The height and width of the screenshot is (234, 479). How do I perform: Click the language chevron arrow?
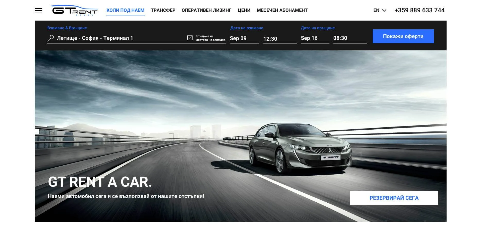(384, 11)
